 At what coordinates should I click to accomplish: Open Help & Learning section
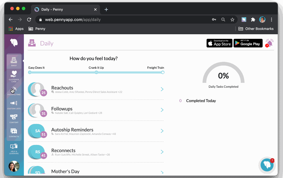point(14,149)
